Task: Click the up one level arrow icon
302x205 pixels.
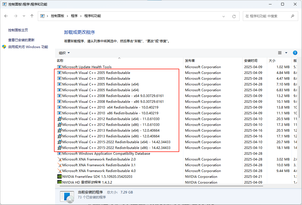Action: click(x=32, y=16)
